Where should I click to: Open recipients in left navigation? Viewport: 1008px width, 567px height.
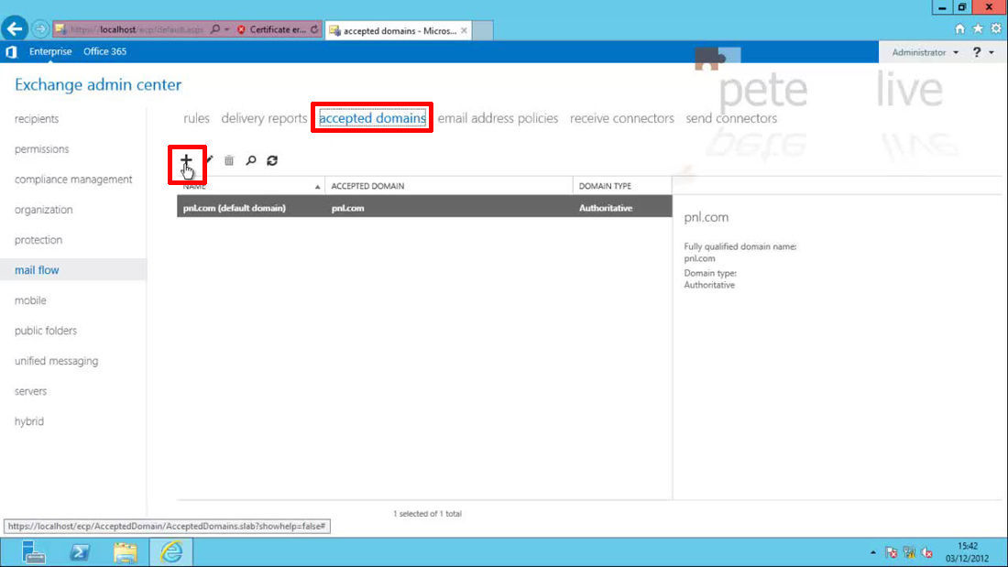(37, 119)
